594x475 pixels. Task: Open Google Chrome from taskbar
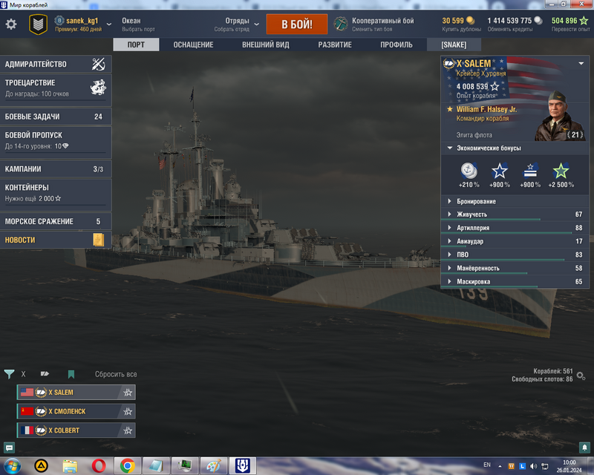(128, 465)
